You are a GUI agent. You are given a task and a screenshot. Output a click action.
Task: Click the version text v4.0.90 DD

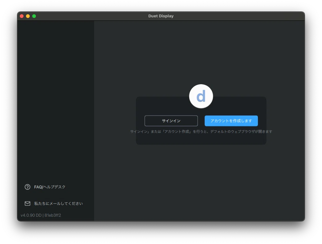click(31, 215)
